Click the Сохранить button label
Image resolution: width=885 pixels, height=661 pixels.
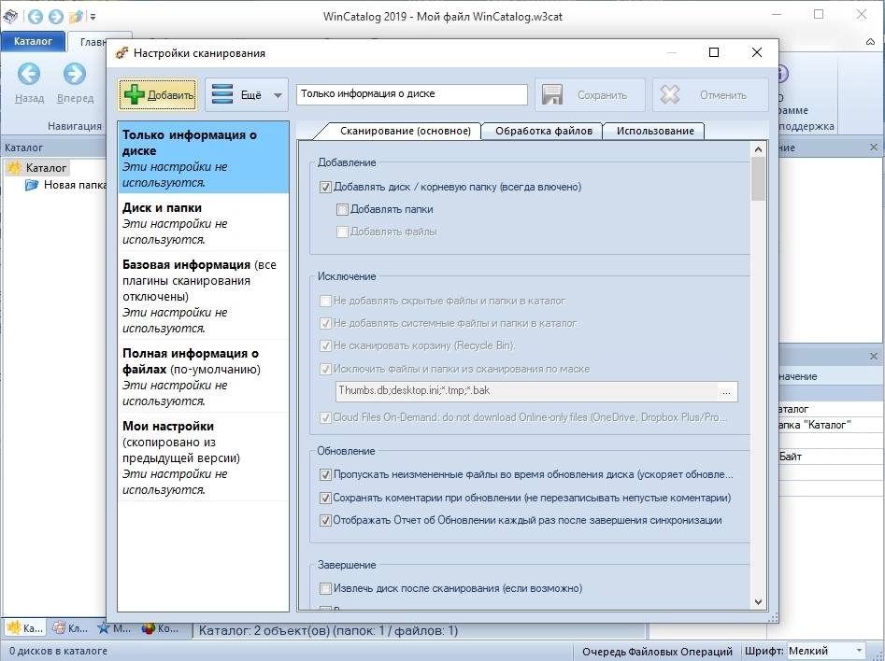click(x=602, y=95)
